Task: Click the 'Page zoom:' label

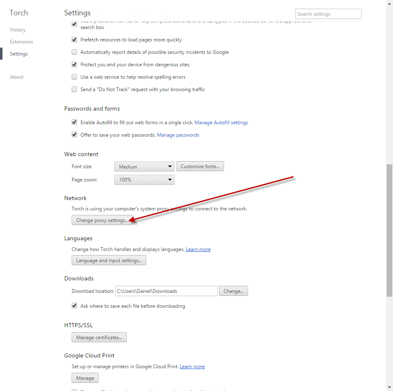Action: (84, 180)
